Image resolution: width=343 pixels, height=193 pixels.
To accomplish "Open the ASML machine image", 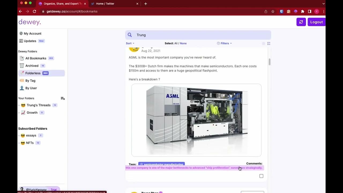I will pyautogui.click(x=196, y=120).
